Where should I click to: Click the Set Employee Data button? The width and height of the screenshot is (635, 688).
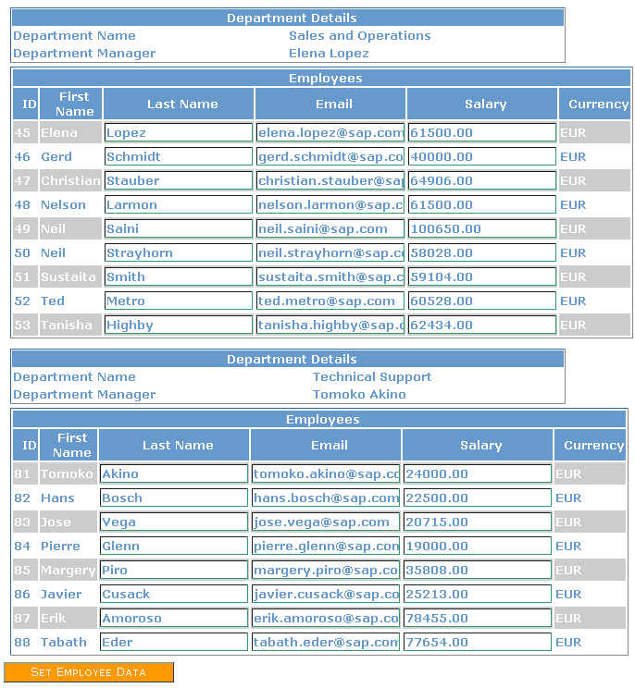[89, 672]
